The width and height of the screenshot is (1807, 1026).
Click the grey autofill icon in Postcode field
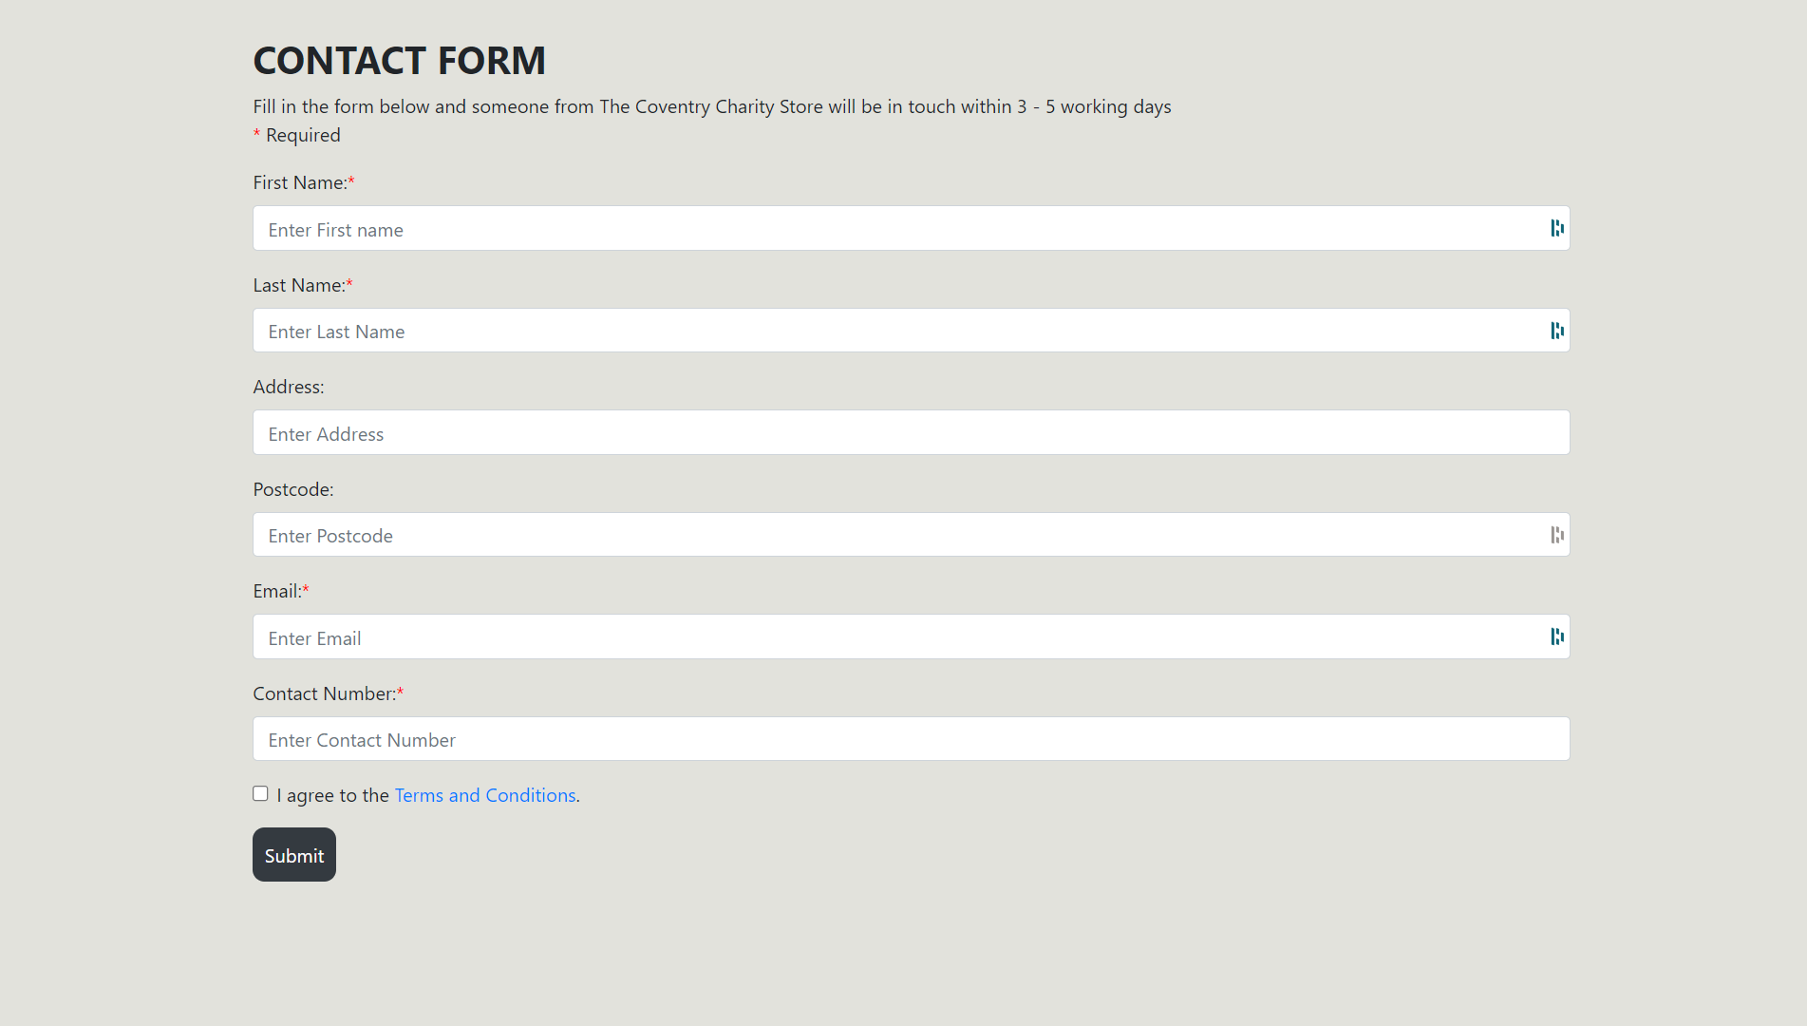coord(1557,535)
